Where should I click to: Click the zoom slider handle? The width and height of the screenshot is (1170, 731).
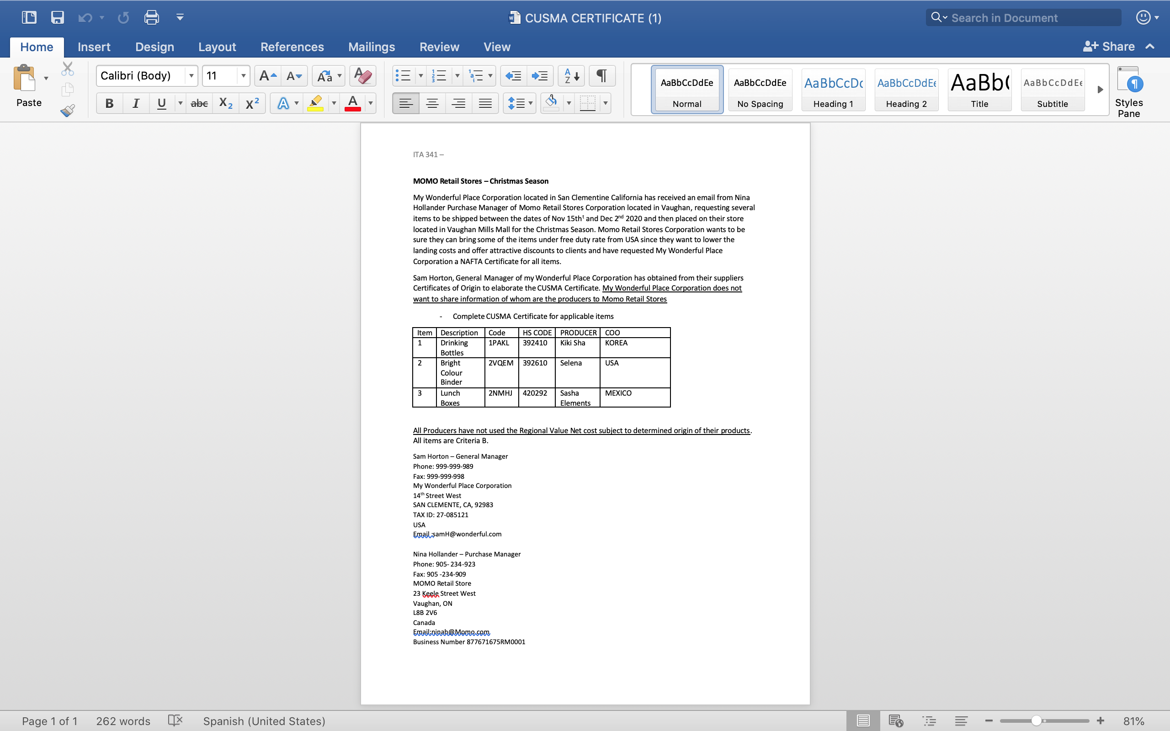[x=1036, y=721]
